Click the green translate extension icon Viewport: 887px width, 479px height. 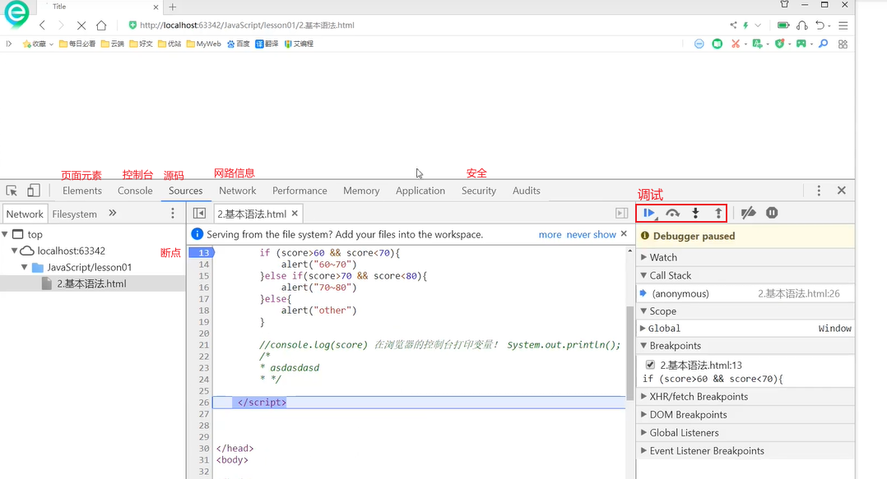coord(757,44)
